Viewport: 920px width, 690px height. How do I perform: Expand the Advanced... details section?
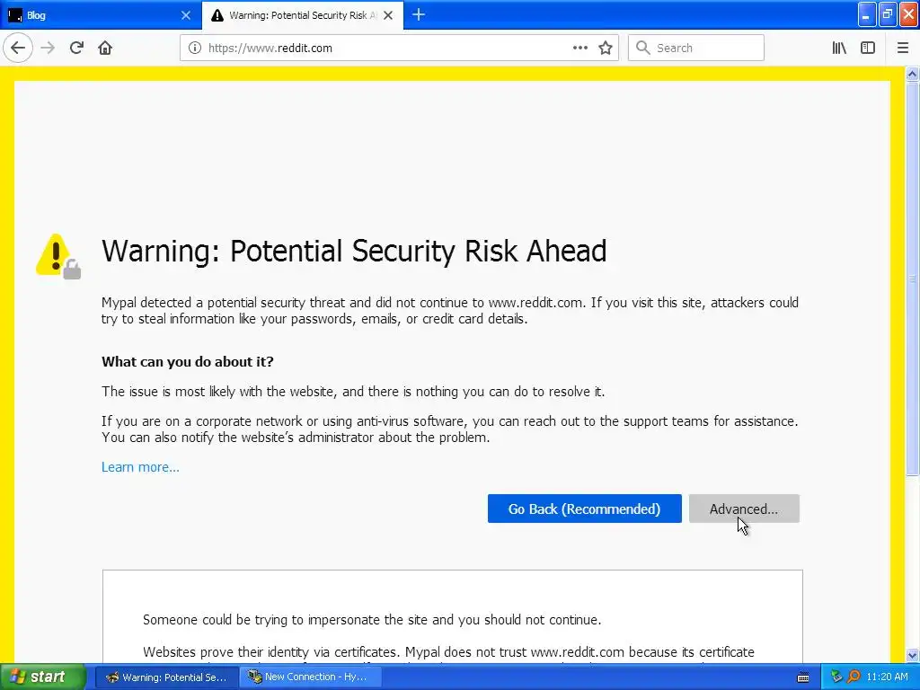pyautogui.click(x=744, y=509)
